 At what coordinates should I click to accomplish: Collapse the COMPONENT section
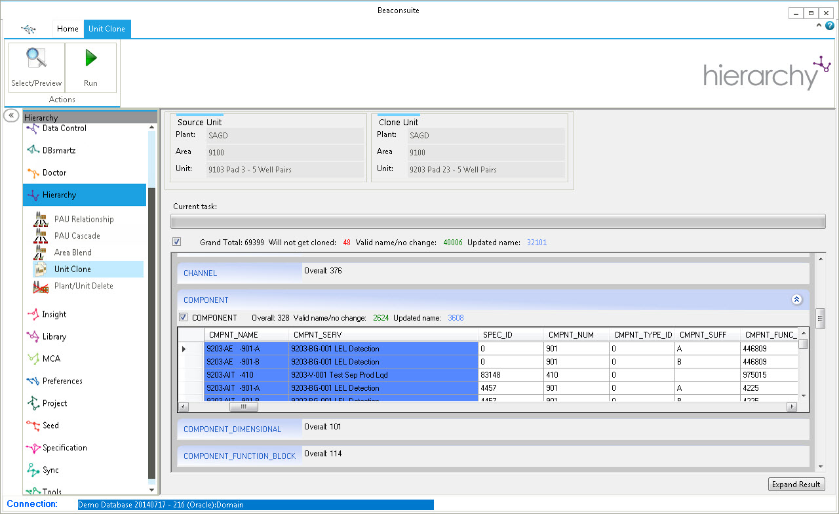coord(797,300)
